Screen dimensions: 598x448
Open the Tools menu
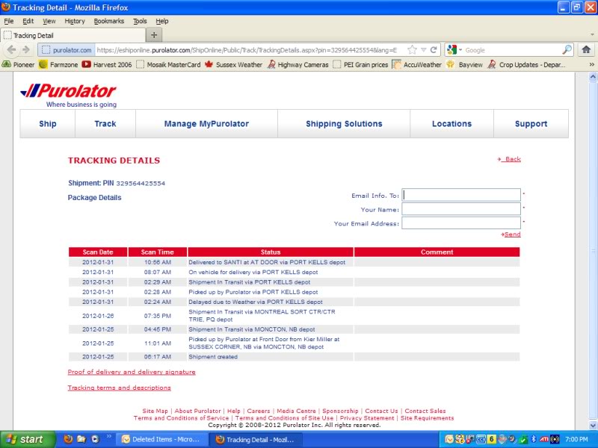point(140,22)
